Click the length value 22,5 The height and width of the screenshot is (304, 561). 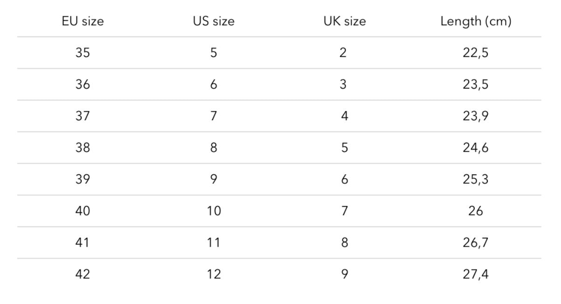click(476, 53)
